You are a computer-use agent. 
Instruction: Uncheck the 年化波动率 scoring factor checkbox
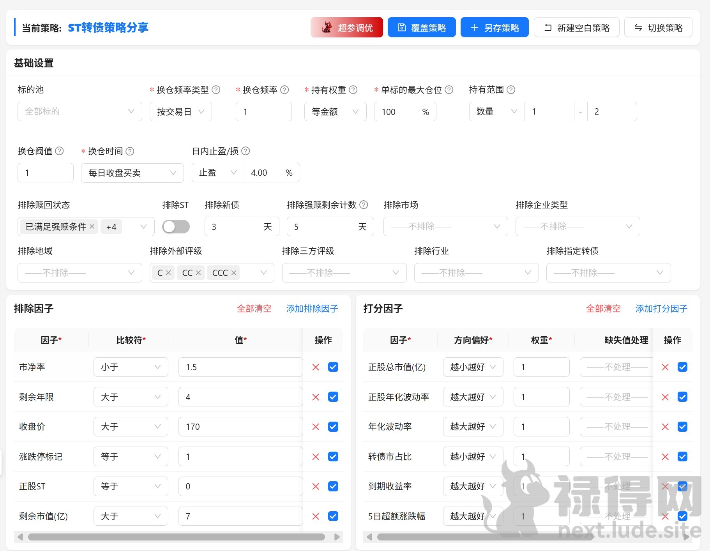coord(682,427)
